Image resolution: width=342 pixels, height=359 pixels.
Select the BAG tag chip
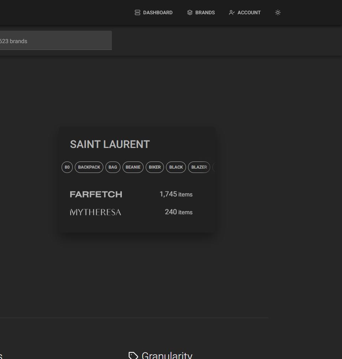click(113, 167)
